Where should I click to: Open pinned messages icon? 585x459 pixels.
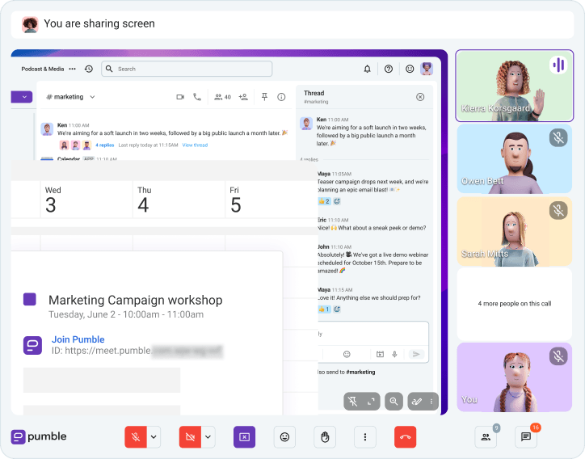[264, 97]
